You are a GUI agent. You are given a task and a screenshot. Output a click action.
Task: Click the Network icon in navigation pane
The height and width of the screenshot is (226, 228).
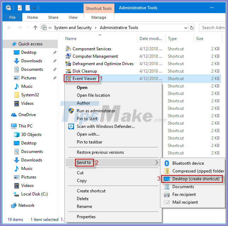(x=14, y=205)
